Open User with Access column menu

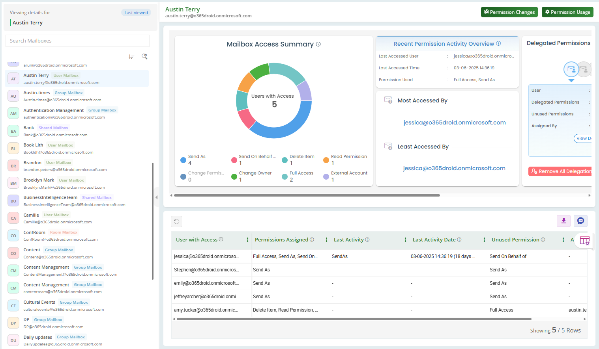247,240
